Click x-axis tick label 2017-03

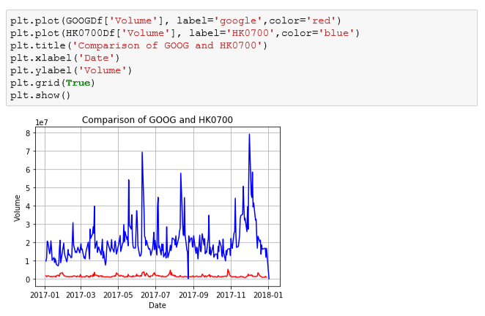click(x=81, y=295)
